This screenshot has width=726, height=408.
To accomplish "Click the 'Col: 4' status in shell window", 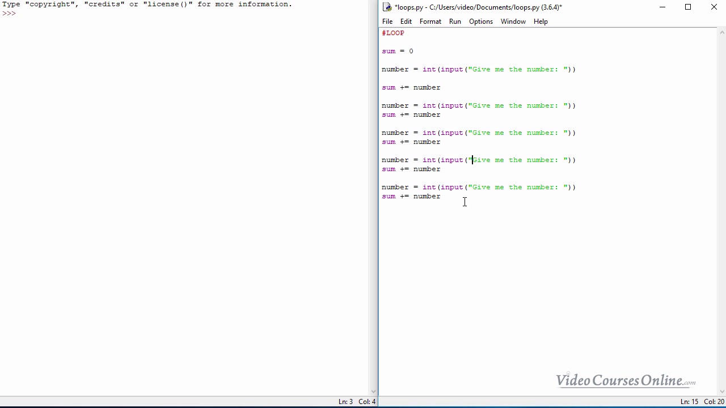I will (367, 402).
